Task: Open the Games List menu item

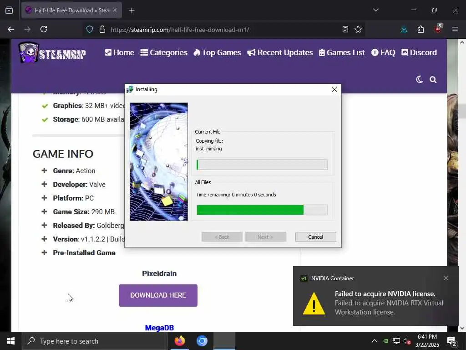Action: tap(342, 53)
